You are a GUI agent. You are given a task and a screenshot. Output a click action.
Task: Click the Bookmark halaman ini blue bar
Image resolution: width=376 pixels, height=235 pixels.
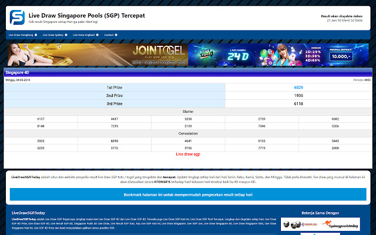coord(188,194)
